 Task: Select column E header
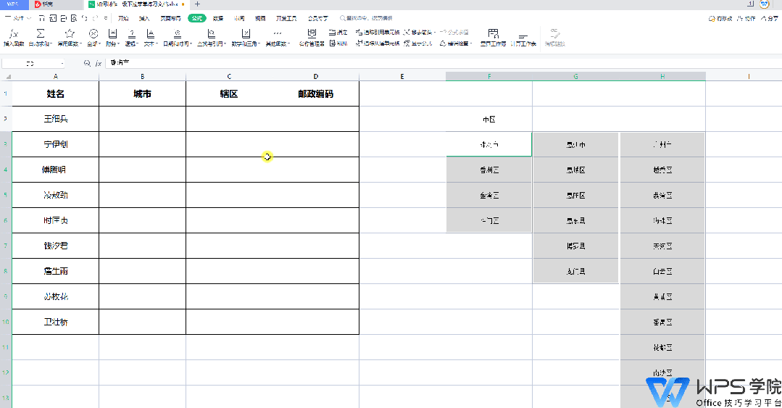click(402, 76)
